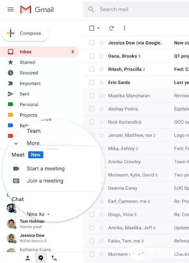189x263 pixels.
Task: Open the Deanna Carey email
Action: (145, 188)
